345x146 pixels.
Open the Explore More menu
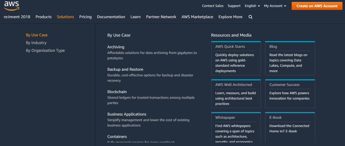(230, 17)
